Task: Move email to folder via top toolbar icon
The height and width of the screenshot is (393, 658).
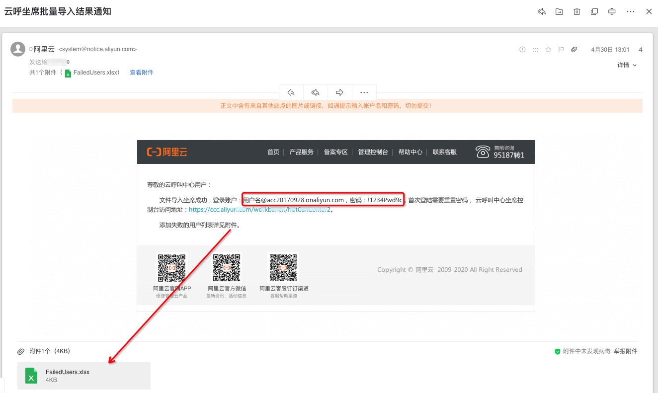Action: (559, 11)
